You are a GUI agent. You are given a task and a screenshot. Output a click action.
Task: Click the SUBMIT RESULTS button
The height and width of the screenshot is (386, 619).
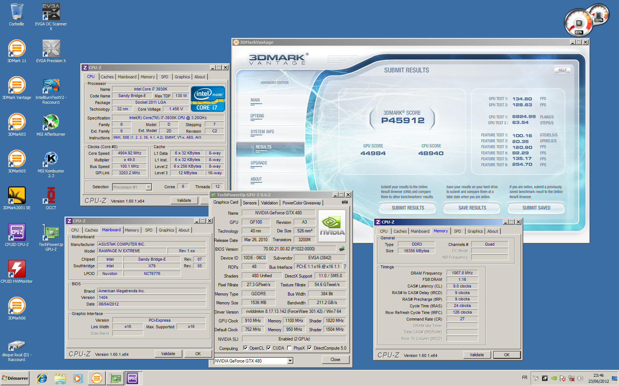[408, 208]
